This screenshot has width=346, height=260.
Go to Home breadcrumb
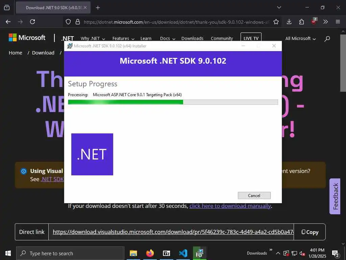pyautogui.click(x=16, y=53)
